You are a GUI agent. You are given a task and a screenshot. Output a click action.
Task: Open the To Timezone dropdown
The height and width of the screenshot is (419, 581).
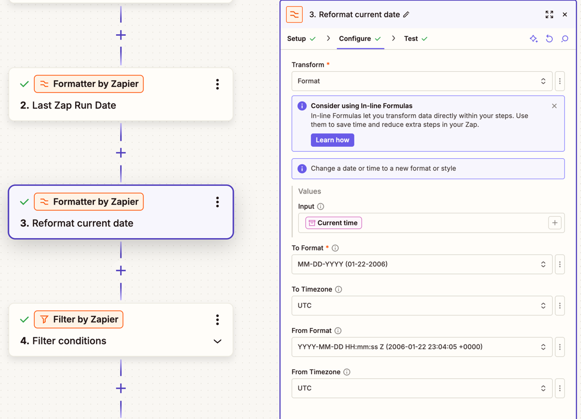[x=421, y=305]
